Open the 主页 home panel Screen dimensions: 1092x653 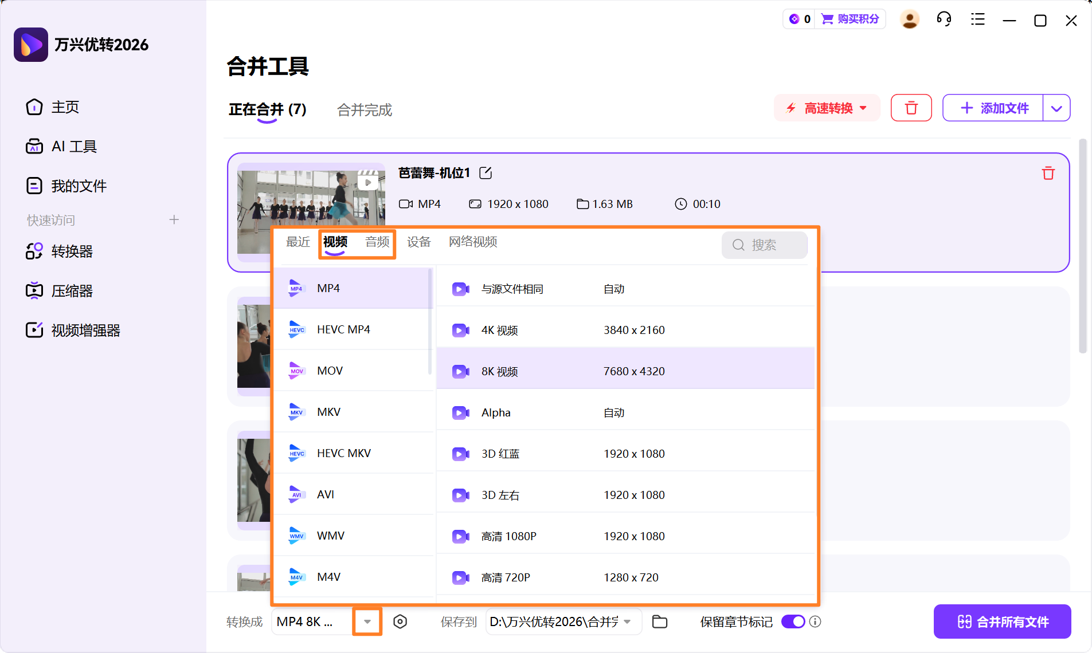pos(64,107)
